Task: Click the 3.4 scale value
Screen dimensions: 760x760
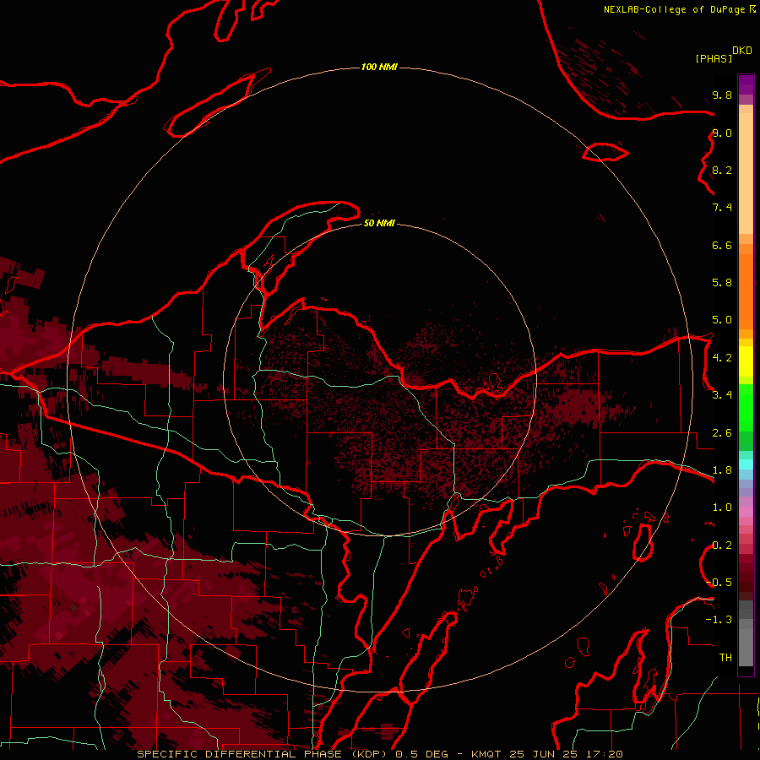Action: [x=722, y=395]
